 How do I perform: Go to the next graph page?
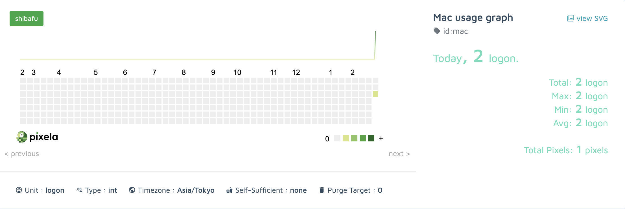[399, 154]
